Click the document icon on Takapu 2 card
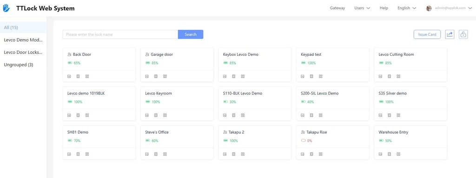 click(234, 154)
